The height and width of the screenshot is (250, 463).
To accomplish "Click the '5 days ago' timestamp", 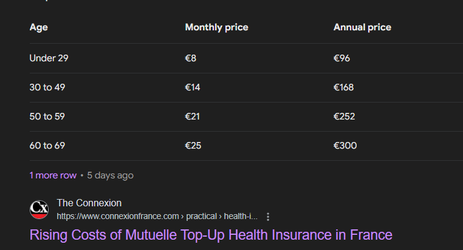I will pyautogui.click(x=110, y=175).
